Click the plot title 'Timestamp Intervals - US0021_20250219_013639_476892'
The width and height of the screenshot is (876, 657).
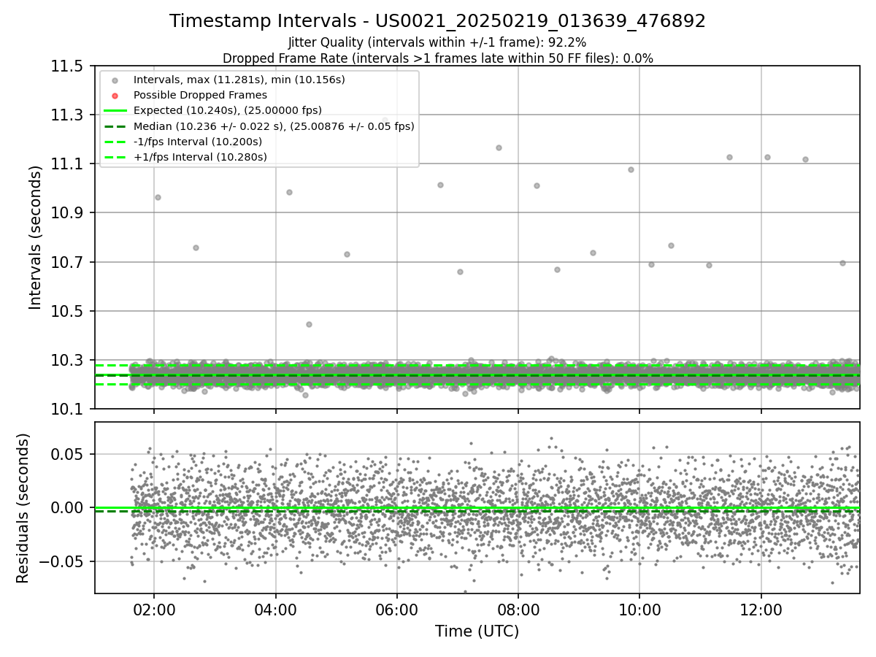[x=437, y=21]
